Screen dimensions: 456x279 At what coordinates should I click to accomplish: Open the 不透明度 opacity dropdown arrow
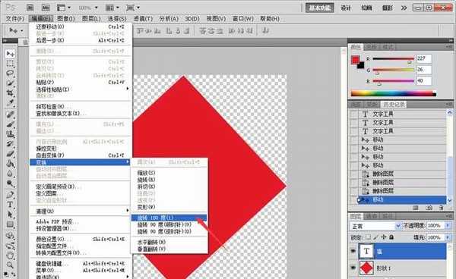[448, 225]
